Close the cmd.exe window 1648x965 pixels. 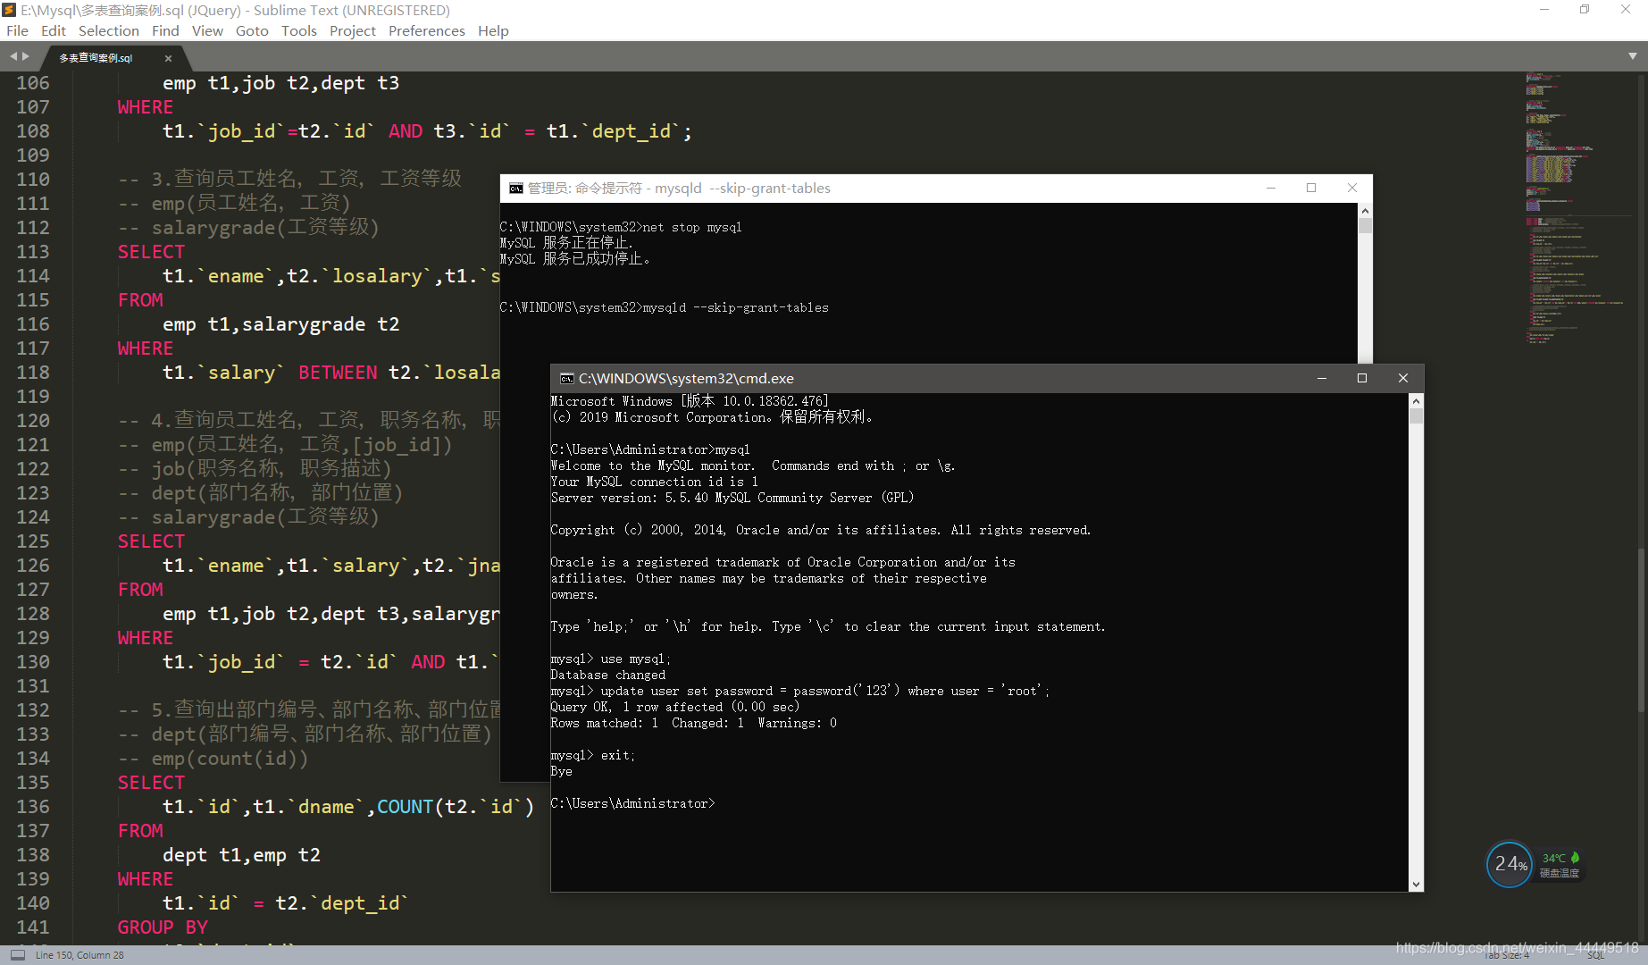1403,378
